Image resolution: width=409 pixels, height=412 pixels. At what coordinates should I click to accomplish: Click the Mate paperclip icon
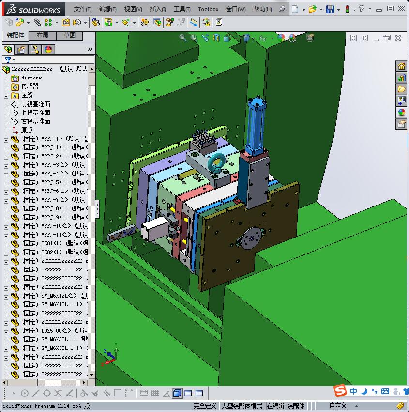pos(38,23)
